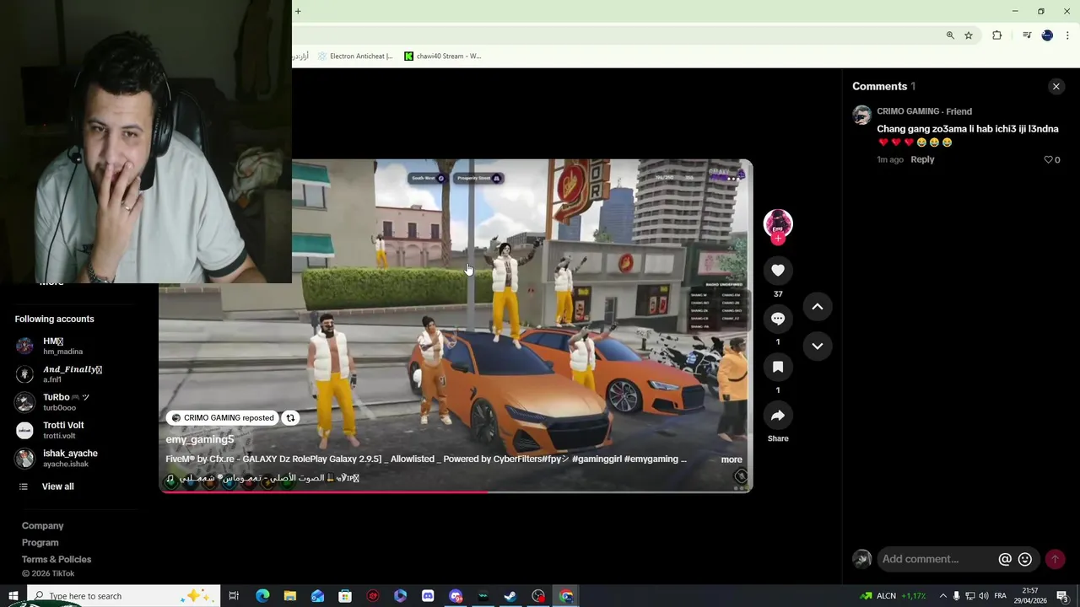This screenshot has width=1080, height=607.
Task: Open the 21:57 clock calendar
Action: pos(1029,596)
